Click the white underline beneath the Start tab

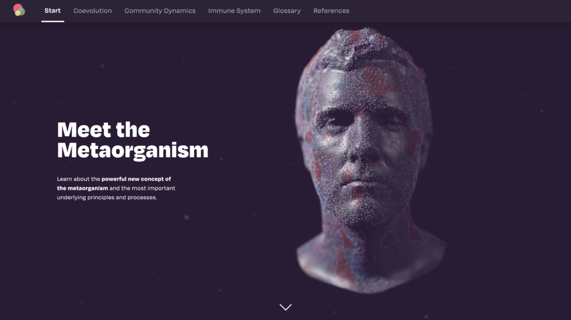pos(52,21)
